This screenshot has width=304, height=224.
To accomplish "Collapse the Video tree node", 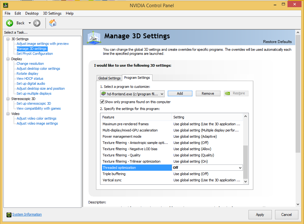I will pos(8,114).
